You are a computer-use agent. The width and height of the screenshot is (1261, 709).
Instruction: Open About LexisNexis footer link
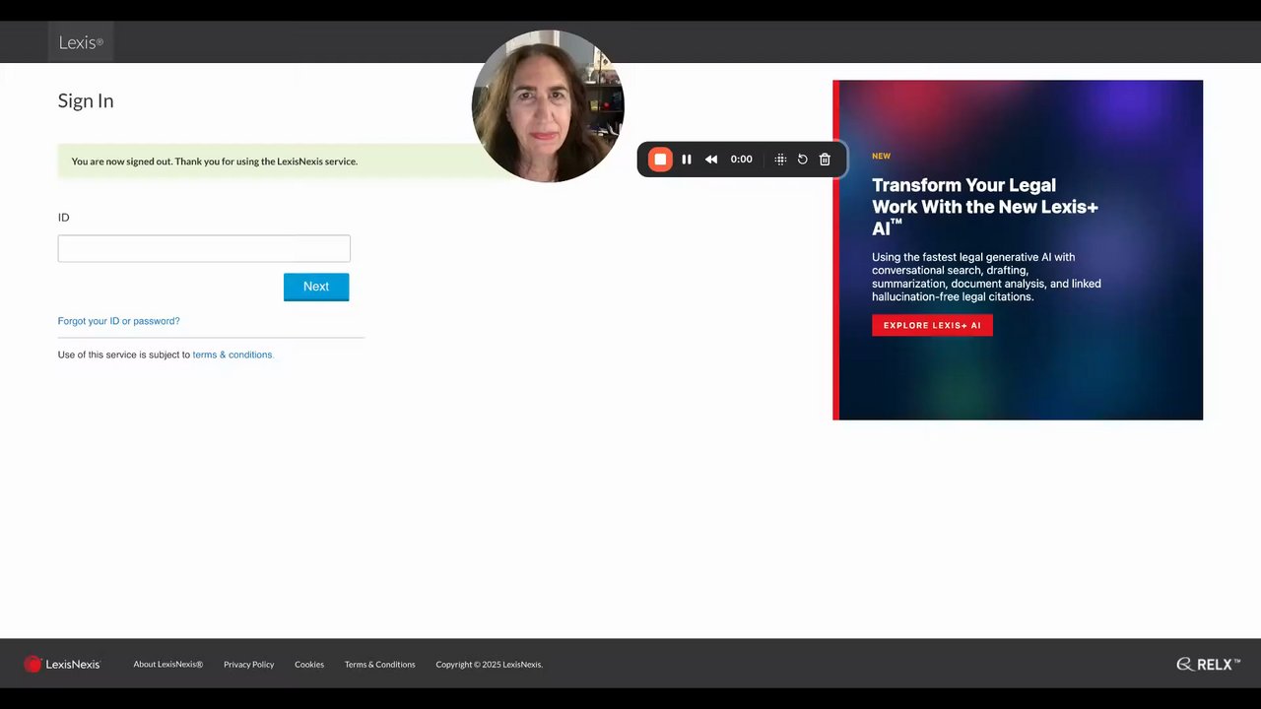168,665
